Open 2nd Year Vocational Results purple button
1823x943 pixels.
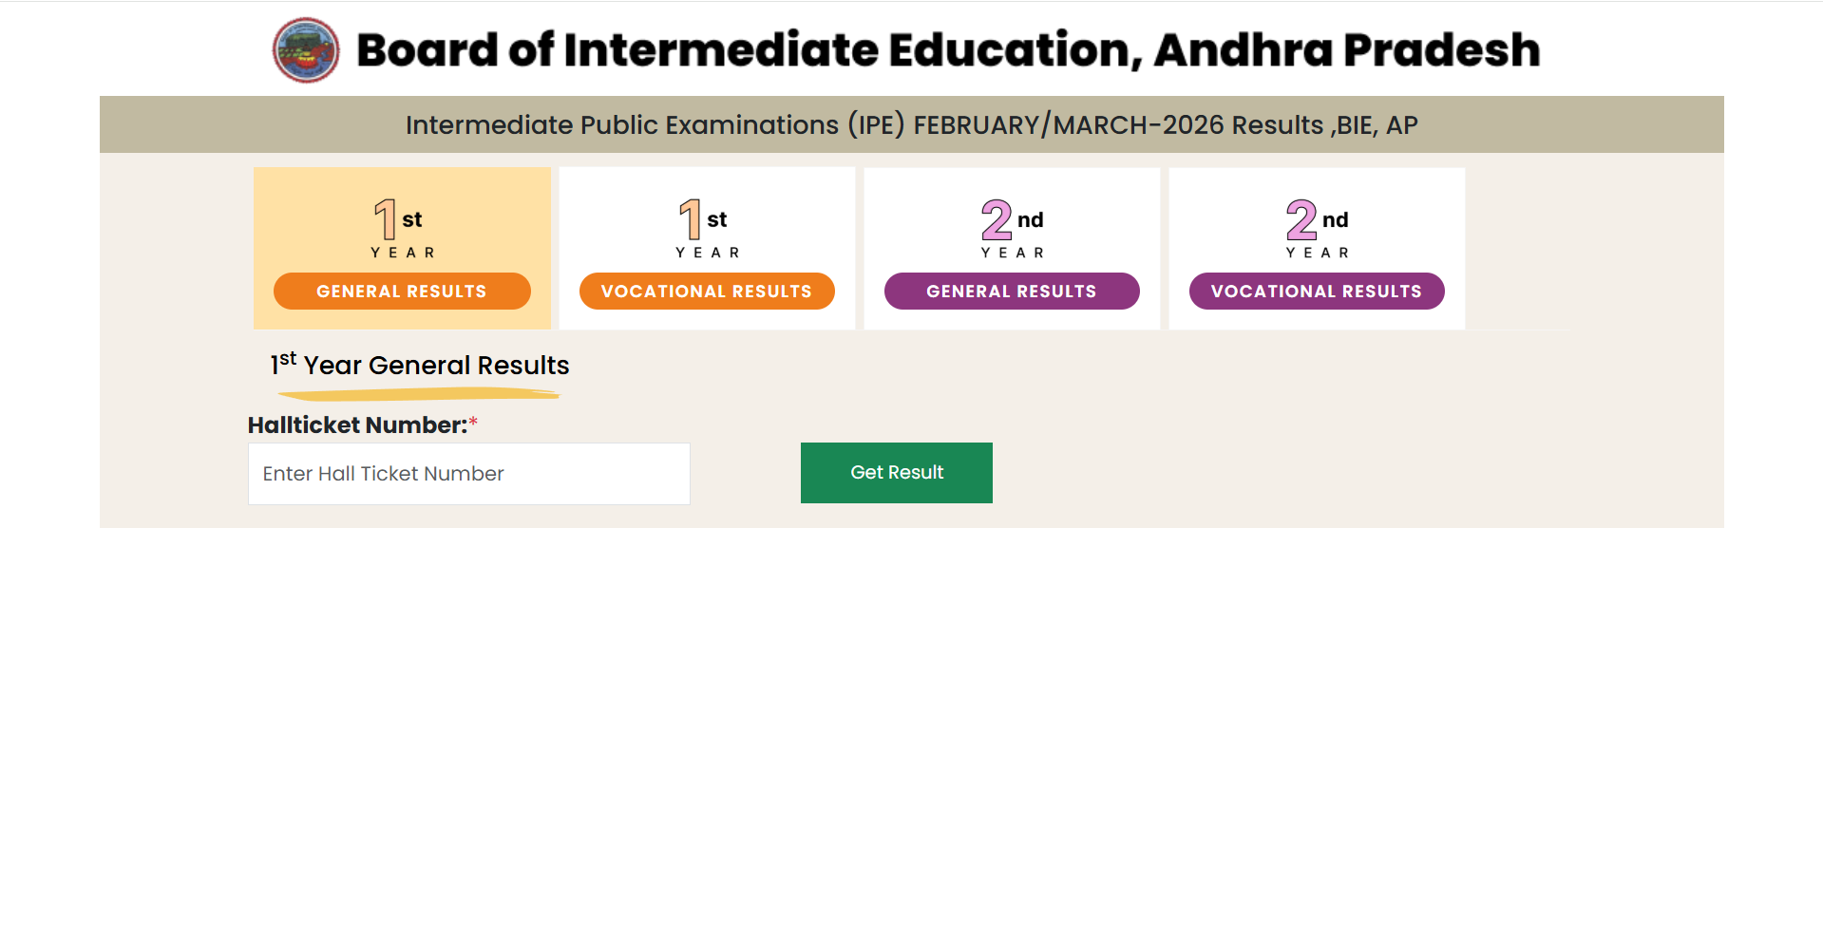tap(1317, 292)
